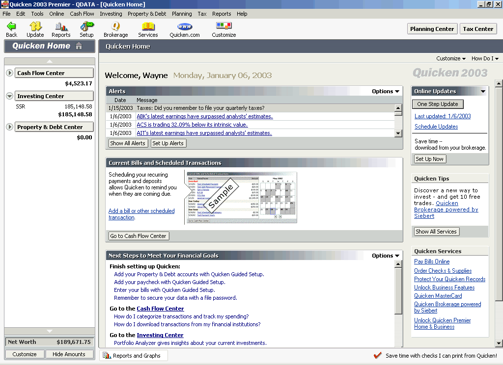
Task: Open Quicken.com from the toolbar
Action: (185, 26)
